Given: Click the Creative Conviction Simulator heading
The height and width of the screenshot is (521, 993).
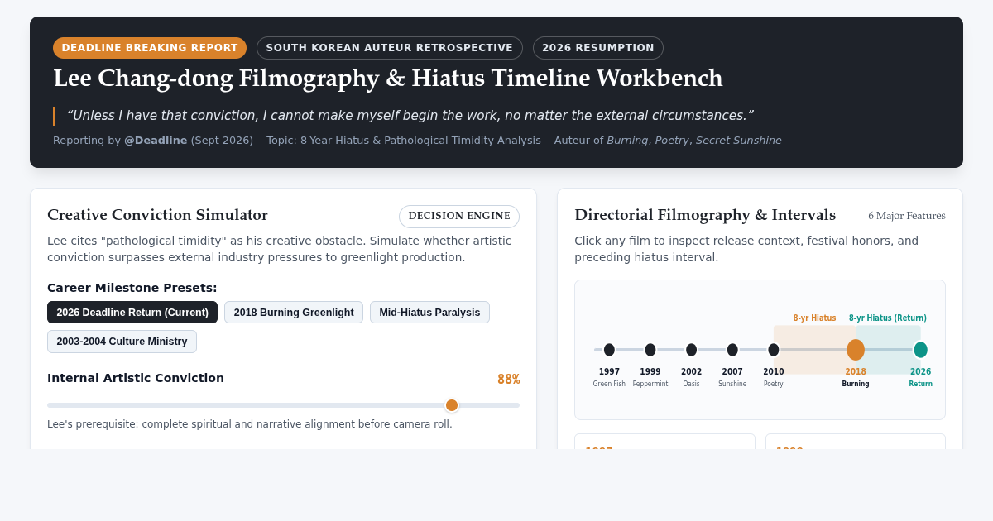Looking at the screenshot, I should (x=157, y=215).
